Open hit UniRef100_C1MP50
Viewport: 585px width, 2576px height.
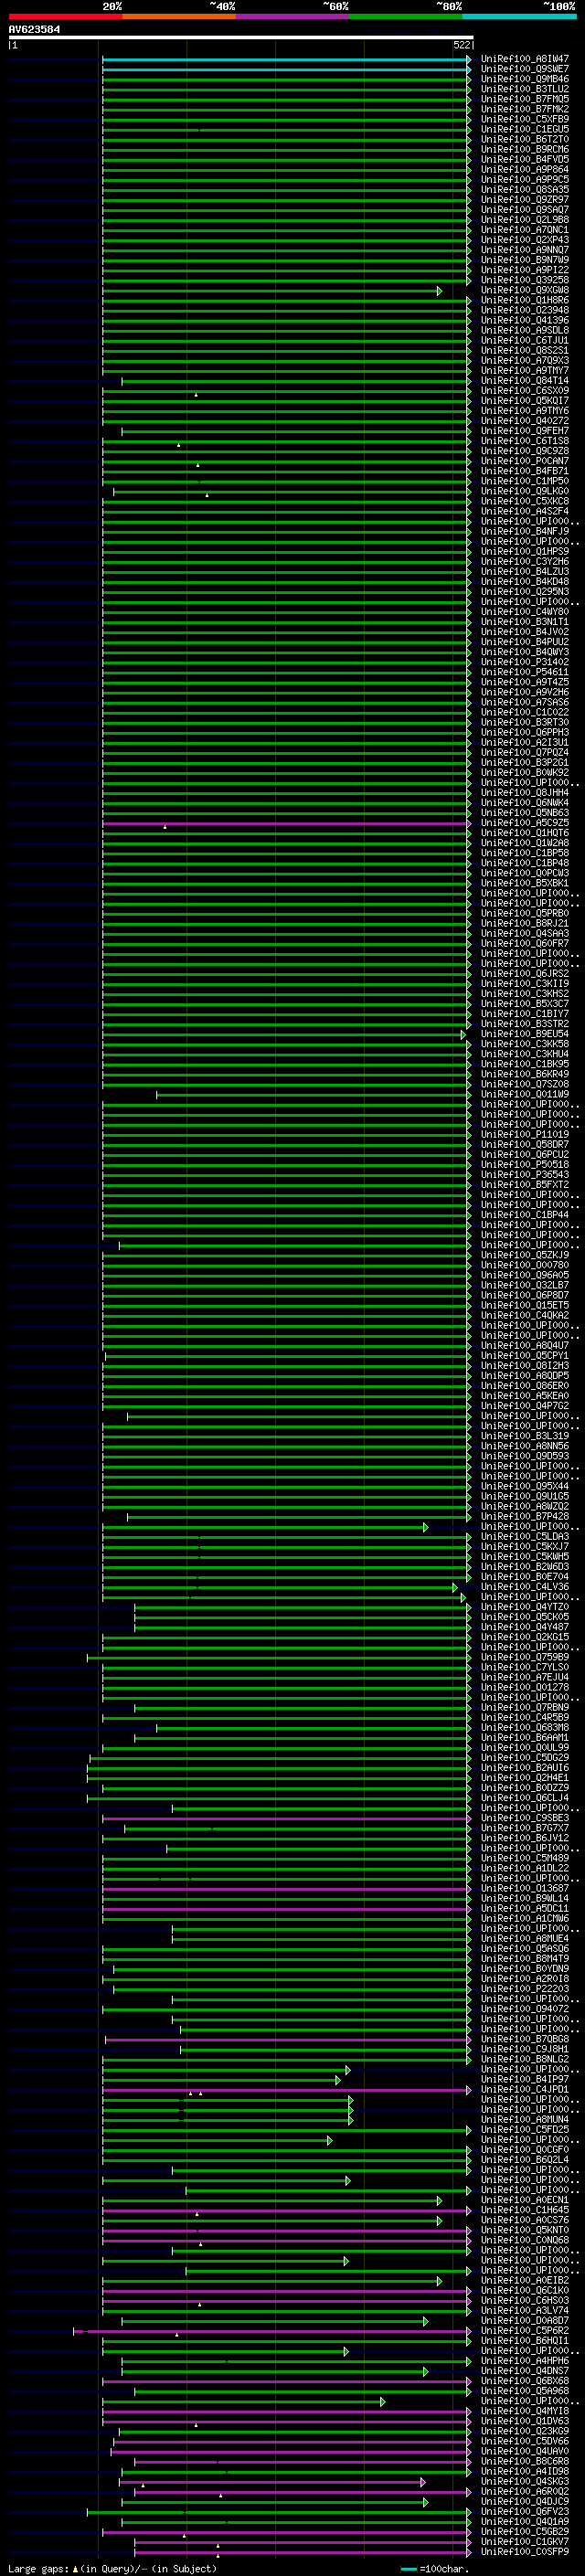524,481
